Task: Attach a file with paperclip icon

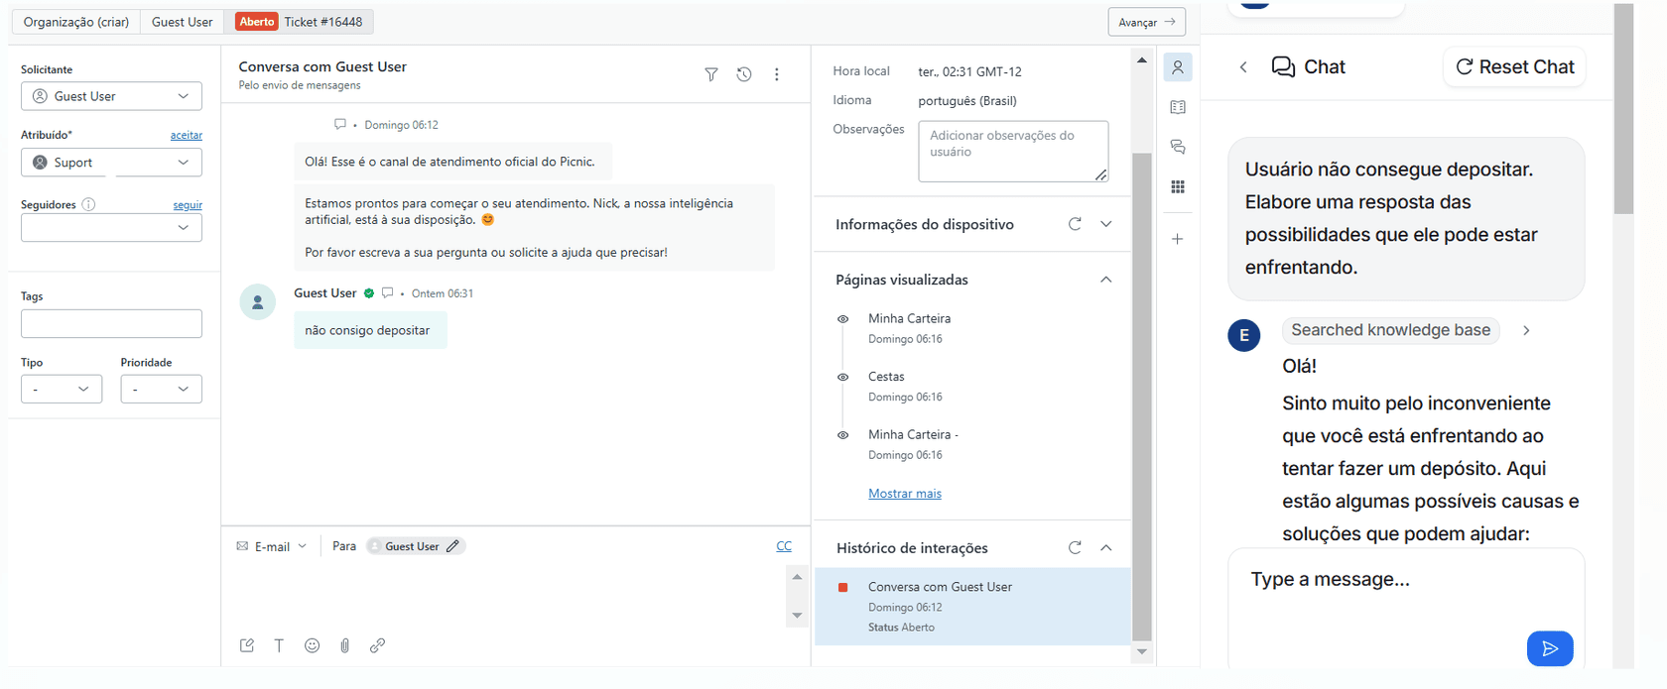Action: pos(344,645)
